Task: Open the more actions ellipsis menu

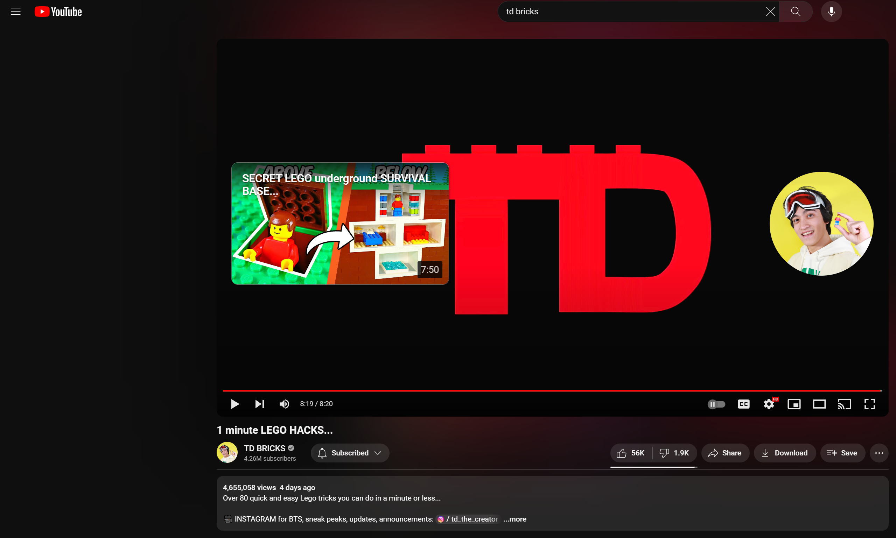Action: [x=879, y=453]
